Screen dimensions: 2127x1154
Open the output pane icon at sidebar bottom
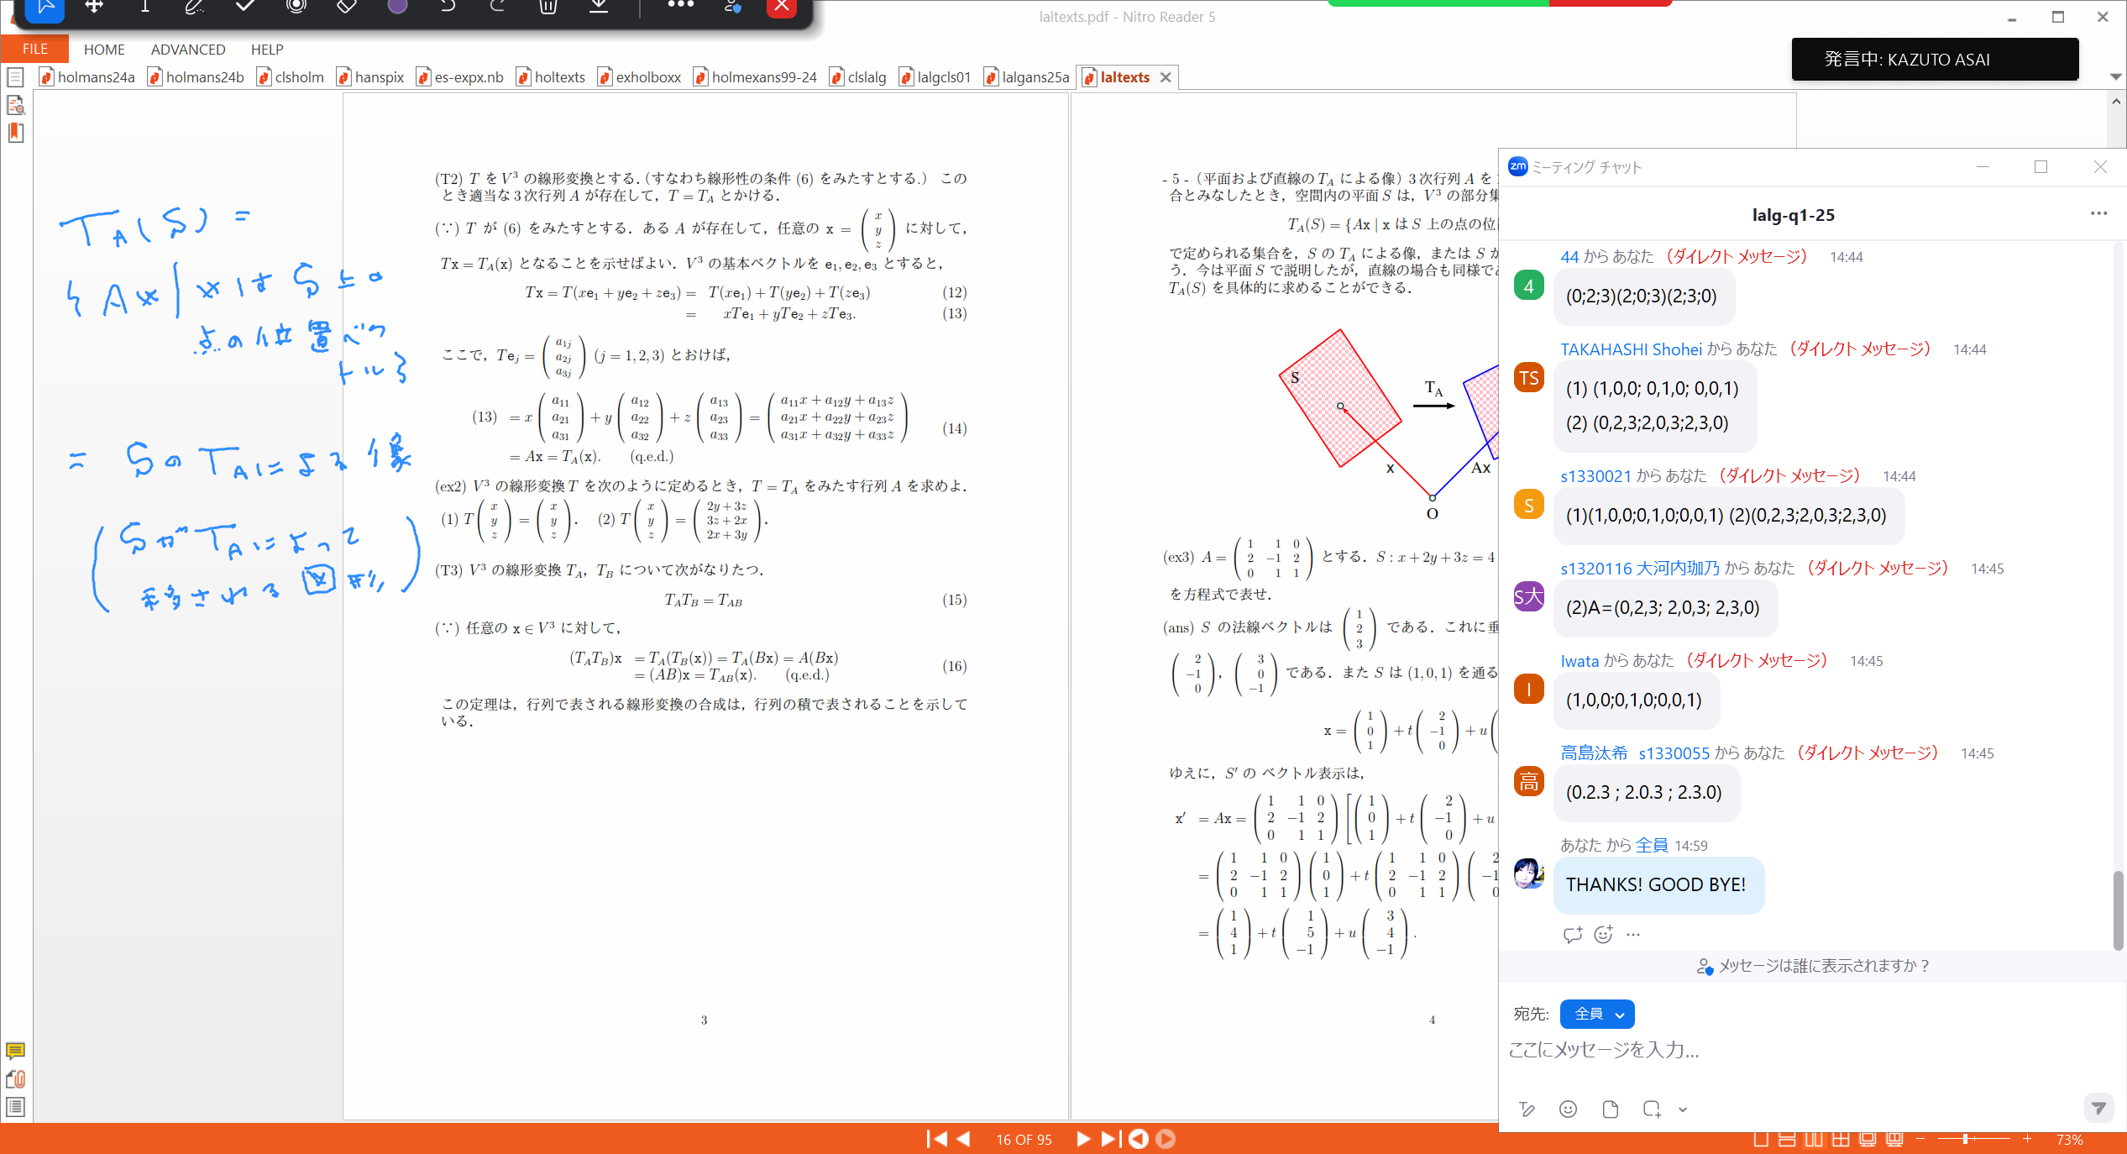15,1107
